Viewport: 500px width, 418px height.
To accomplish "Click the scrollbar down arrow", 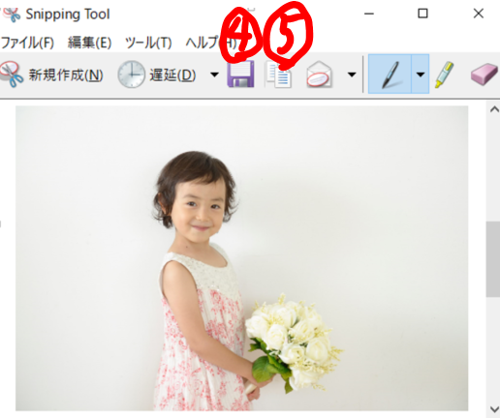I will point(494,409).
